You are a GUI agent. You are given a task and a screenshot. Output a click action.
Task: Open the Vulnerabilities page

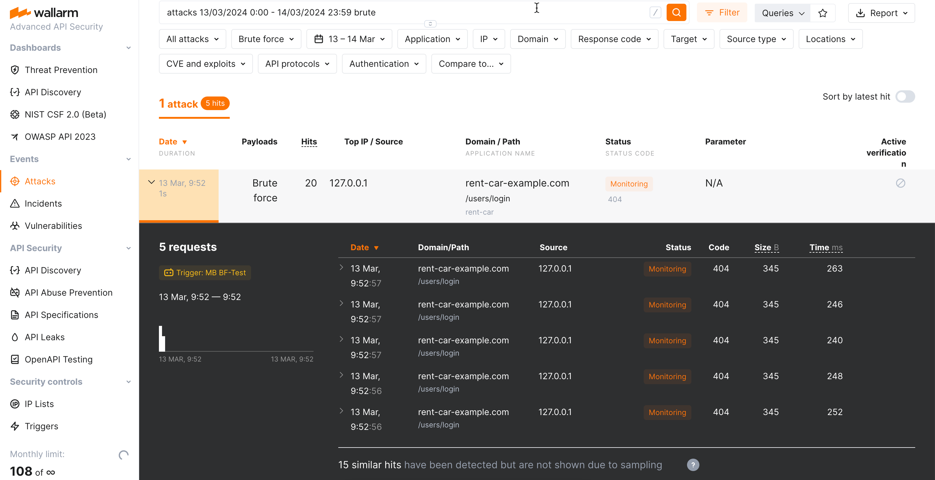[x=53, y=225]
